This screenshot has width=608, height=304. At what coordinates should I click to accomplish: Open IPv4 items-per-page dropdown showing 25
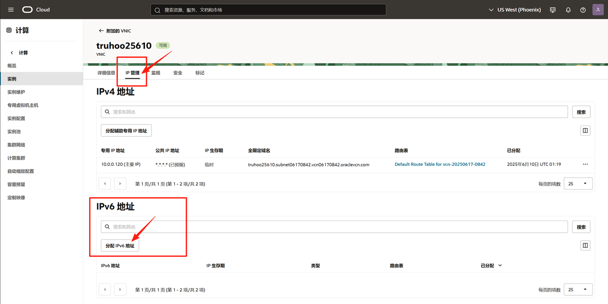(578, 184)
